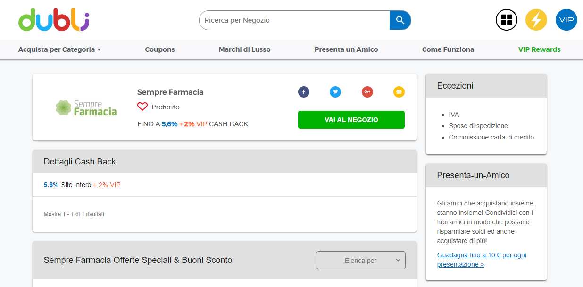Open the blue VIP badge icon
Image resolution: width=583 pixels, height=287 pixels.
(566, 20)
